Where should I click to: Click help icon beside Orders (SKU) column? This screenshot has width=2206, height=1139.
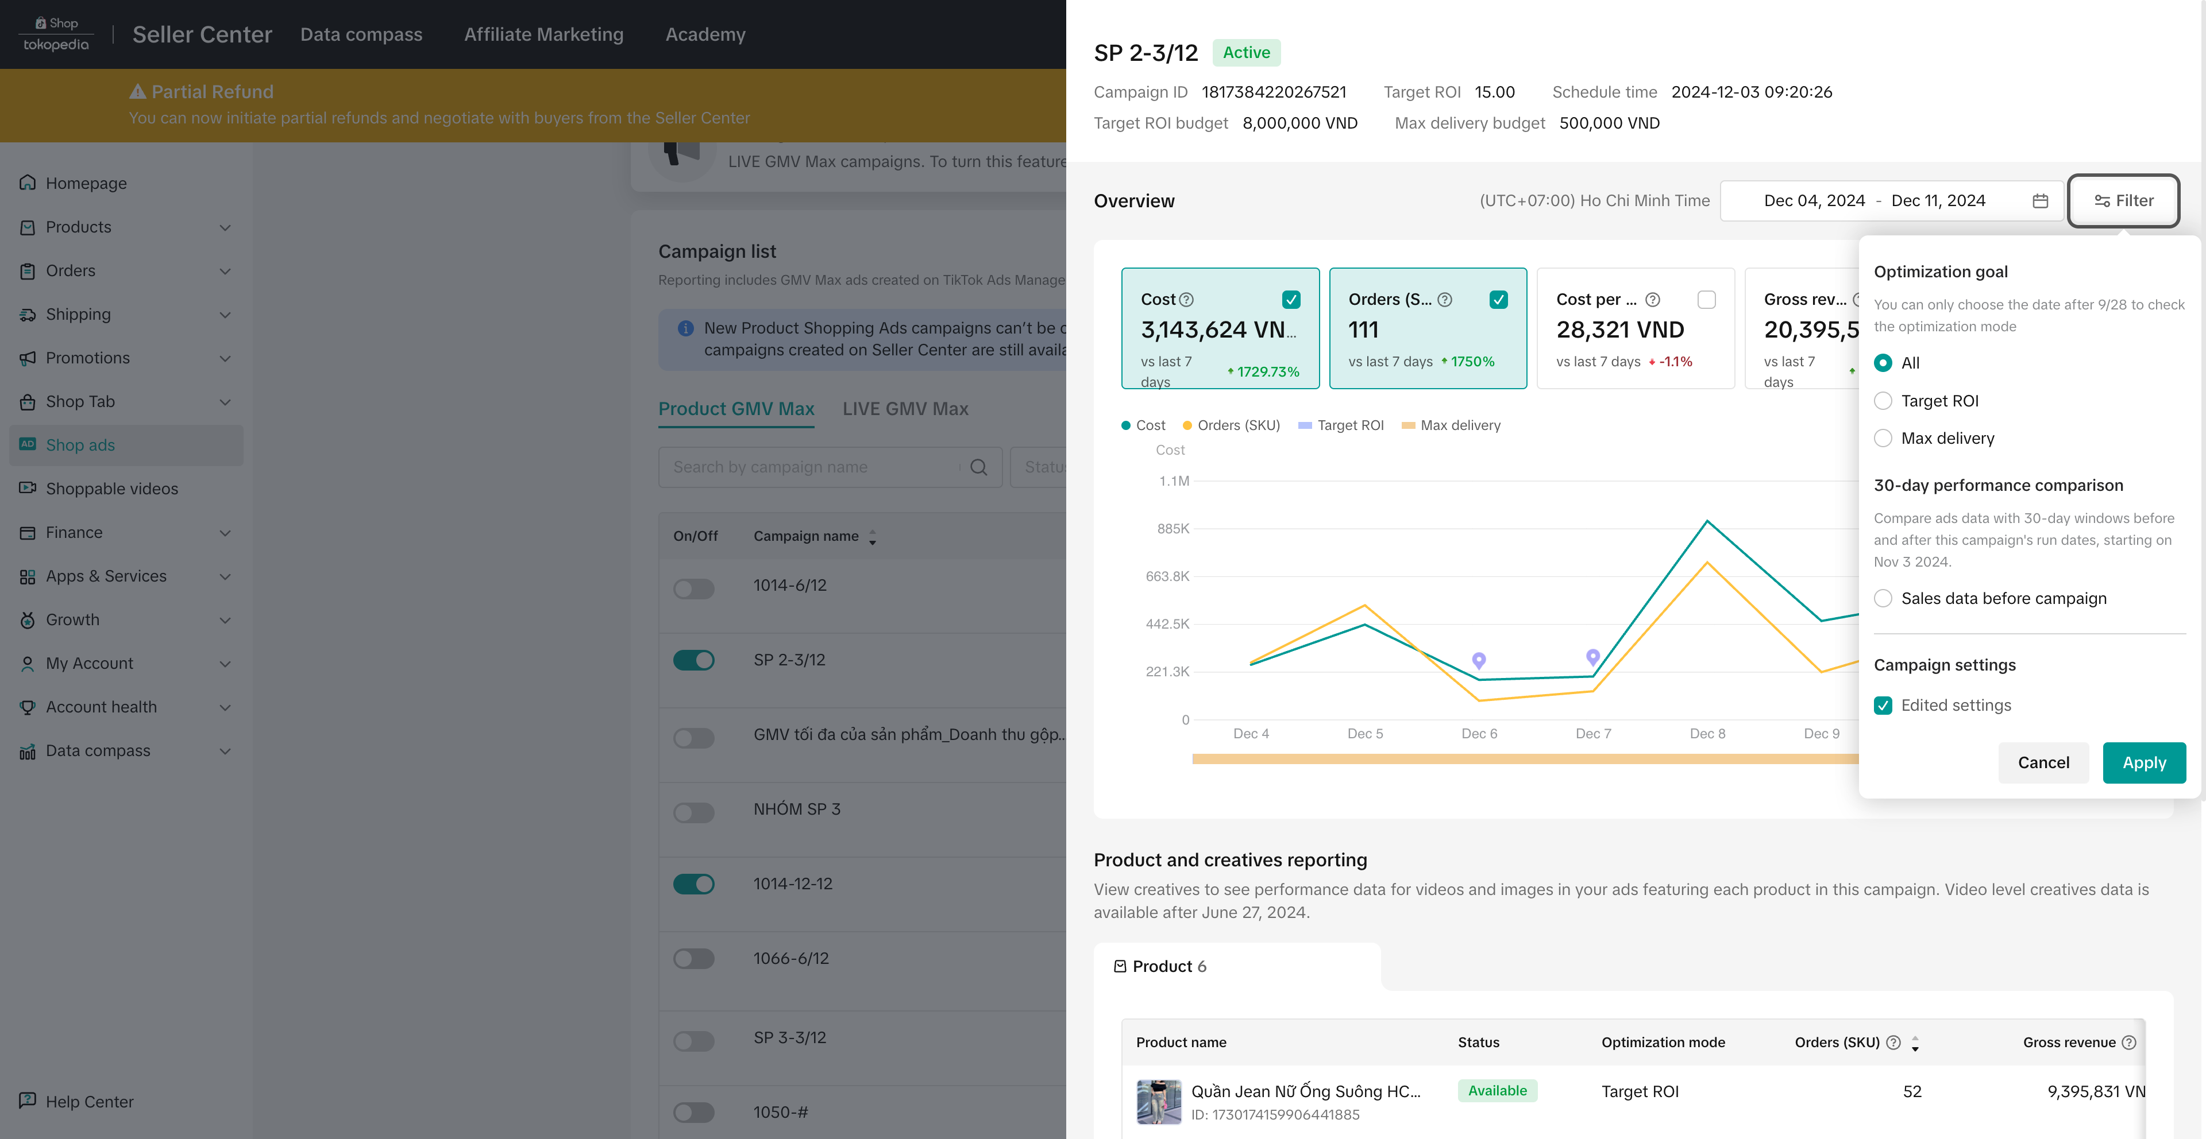tap(1893, 1043)
